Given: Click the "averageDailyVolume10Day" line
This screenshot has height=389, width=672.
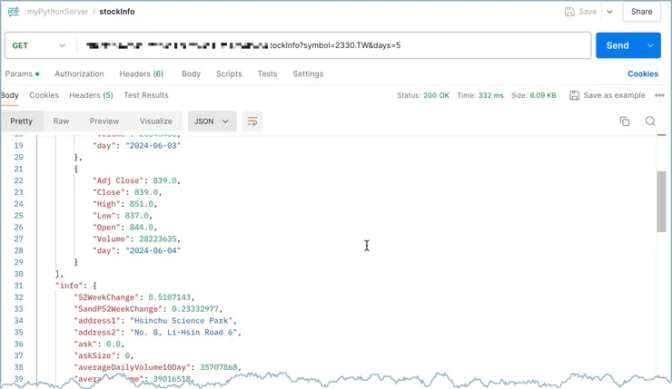Looking at the screenshot, I should (x=158, y=367).
